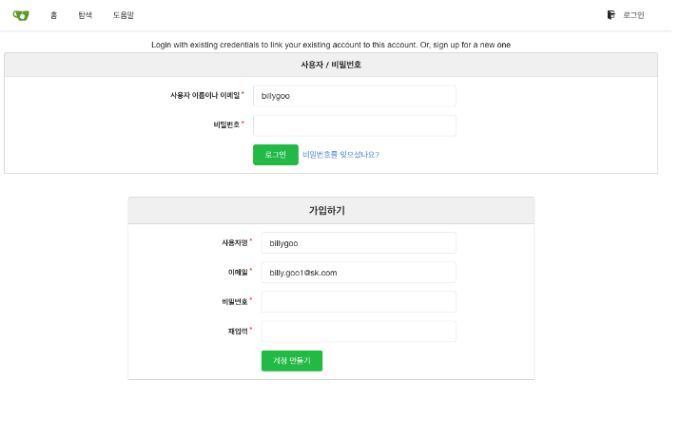Screen dimensions: 700x438
Task: Open the 홈 (Home) menu item
Action: pos(53,15)
